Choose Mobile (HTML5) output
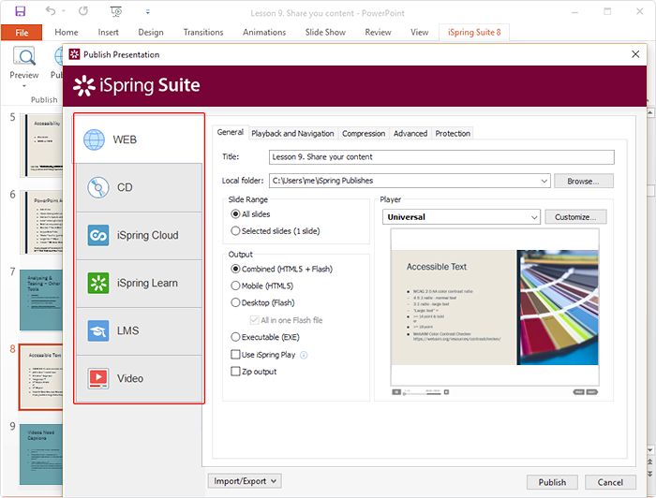Image resolution: width=656 pixels, height=498 pixels. point(235,286)
